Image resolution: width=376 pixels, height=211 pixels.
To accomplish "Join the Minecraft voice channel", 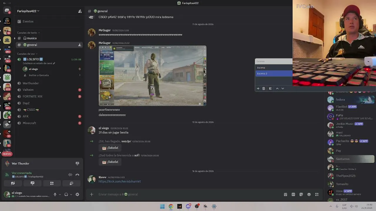I will pos(49,123).
